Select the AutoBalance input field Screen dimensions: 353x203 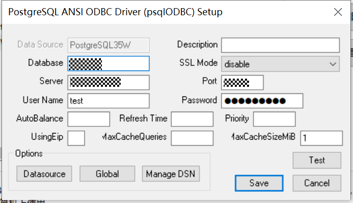point(89,119)
